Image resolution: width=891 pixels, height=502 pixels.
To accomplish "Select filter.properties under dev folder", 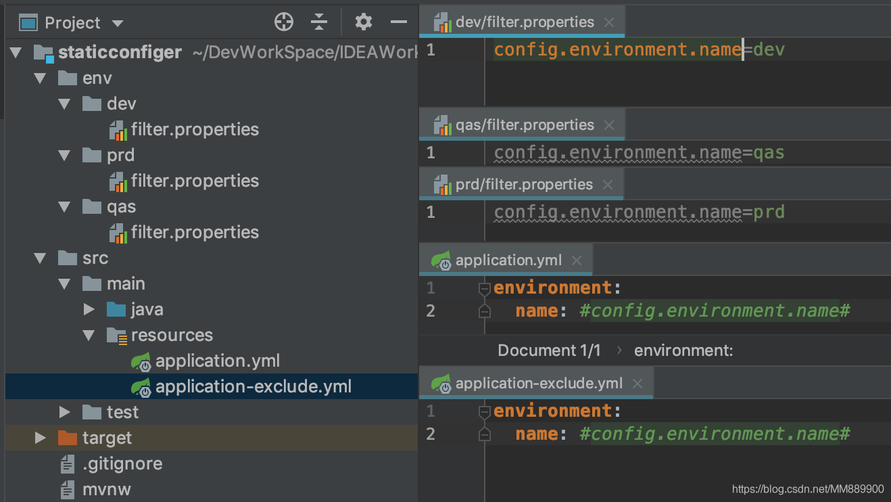I will pos(195,129).
